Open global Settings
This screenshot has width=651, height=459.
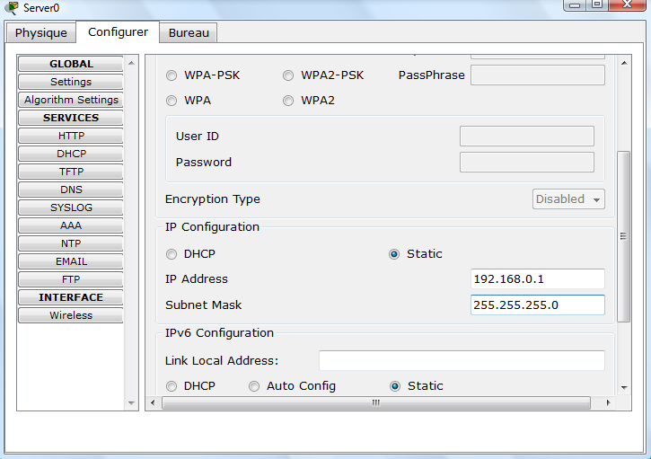coord(71,82)
